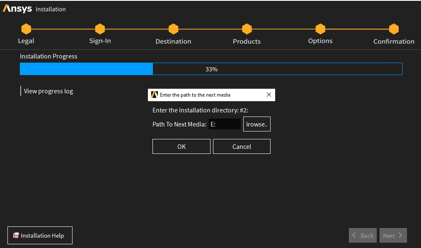Screen dimensions: 421x248
Task: Select the Products step label
Action: [x=247, y=41]
